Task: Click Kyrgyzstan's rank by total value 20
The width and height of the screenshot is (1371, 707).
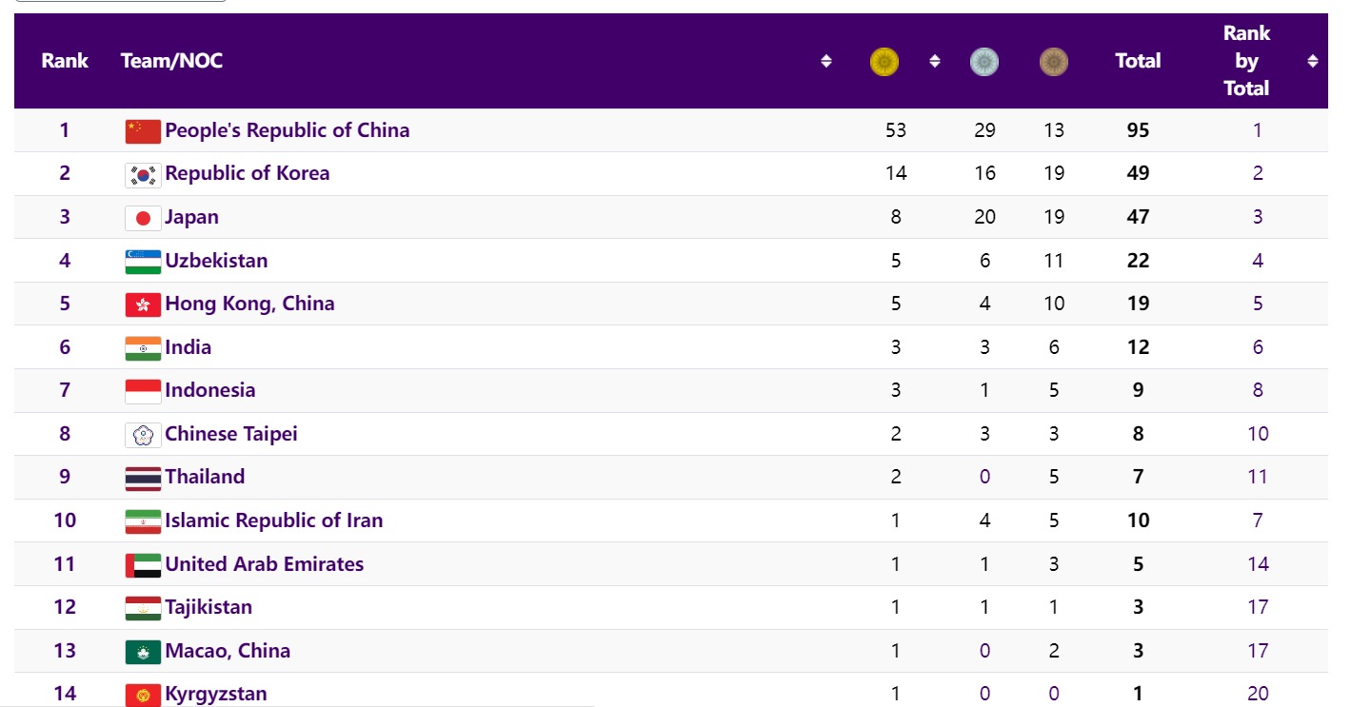Action: coord(1258,694)
